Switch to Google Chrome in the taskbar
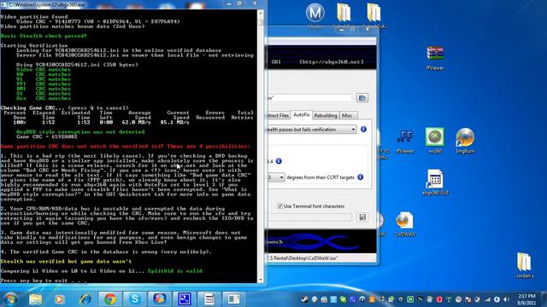 coord(109,299)
